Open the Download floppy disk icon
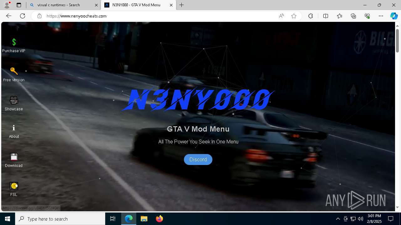 pos(14,157)
